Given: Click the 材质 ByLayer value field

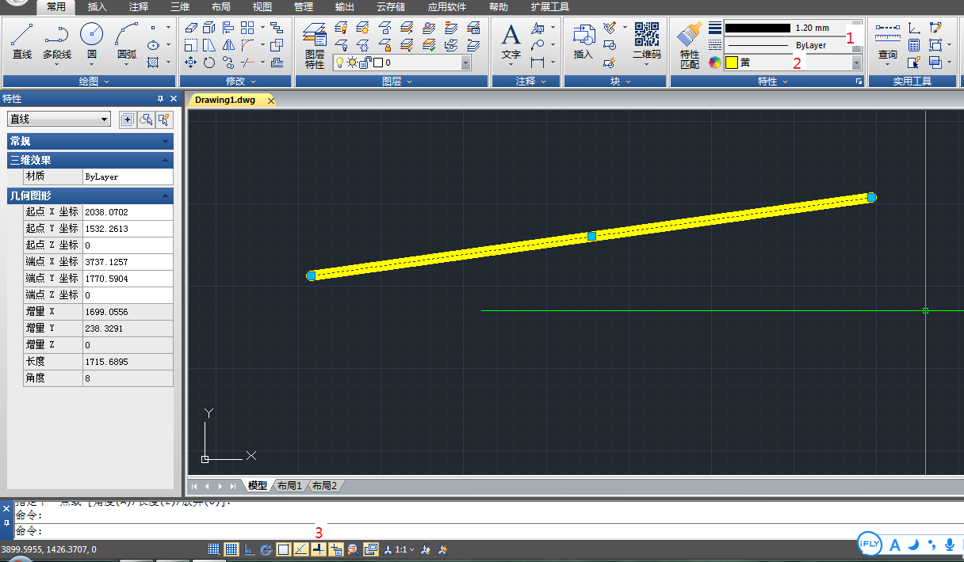Looking at the screenshot, I should pyautogui.click(x=128, y=177).
